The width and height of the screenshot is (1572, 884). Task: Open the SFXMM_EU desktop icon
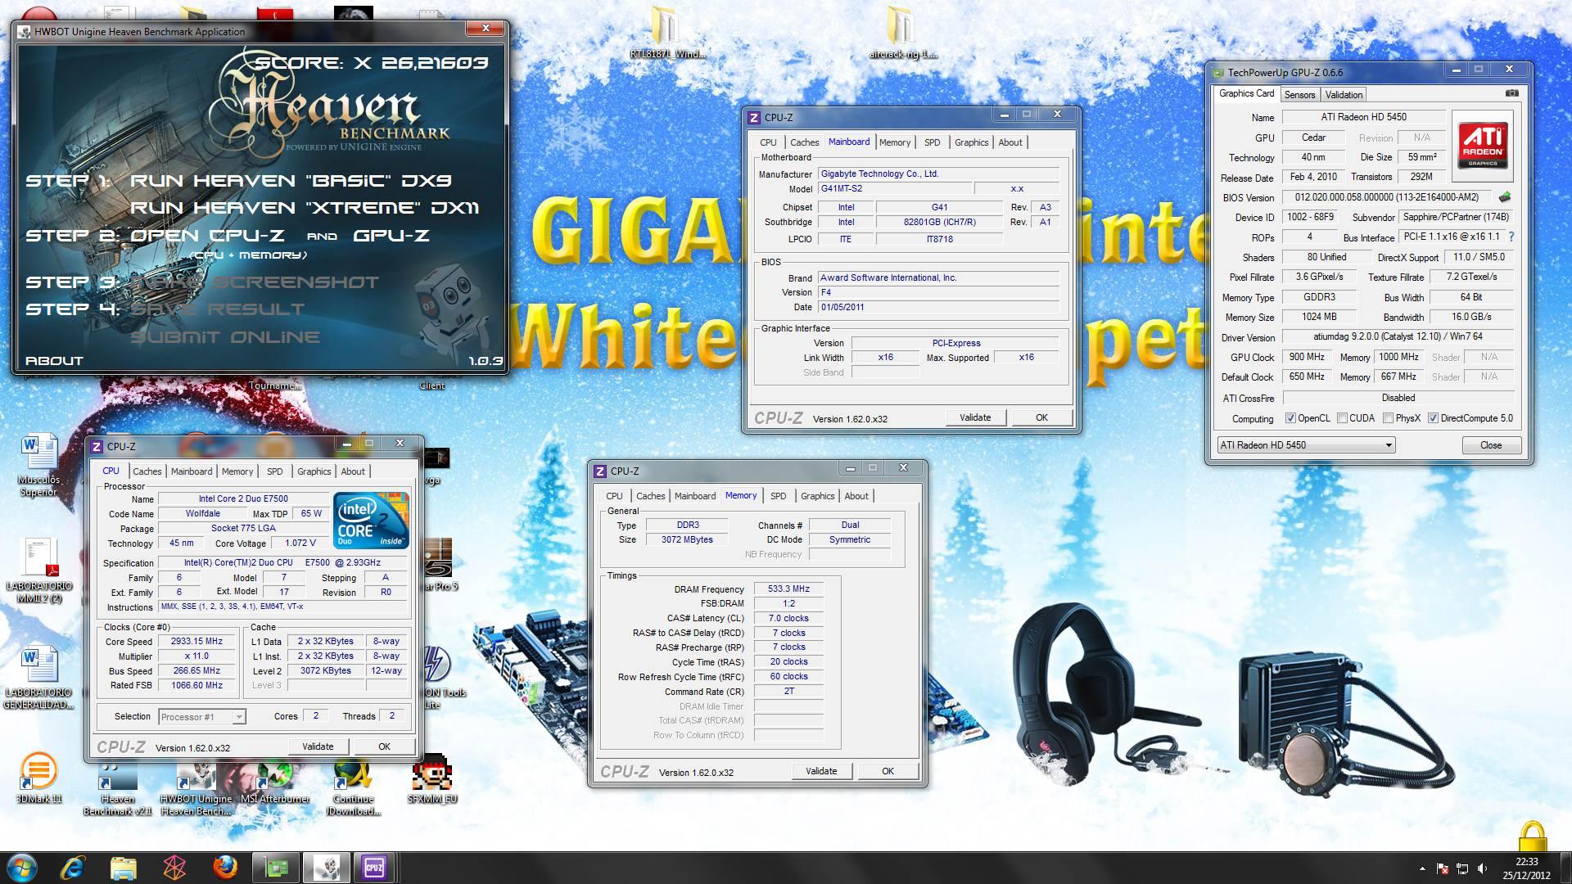click(x=431, y=779)
